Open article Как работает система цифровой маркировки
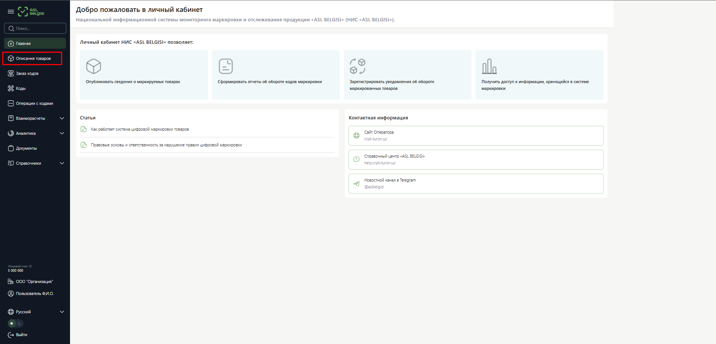716x344 pixels. point(140,129)
